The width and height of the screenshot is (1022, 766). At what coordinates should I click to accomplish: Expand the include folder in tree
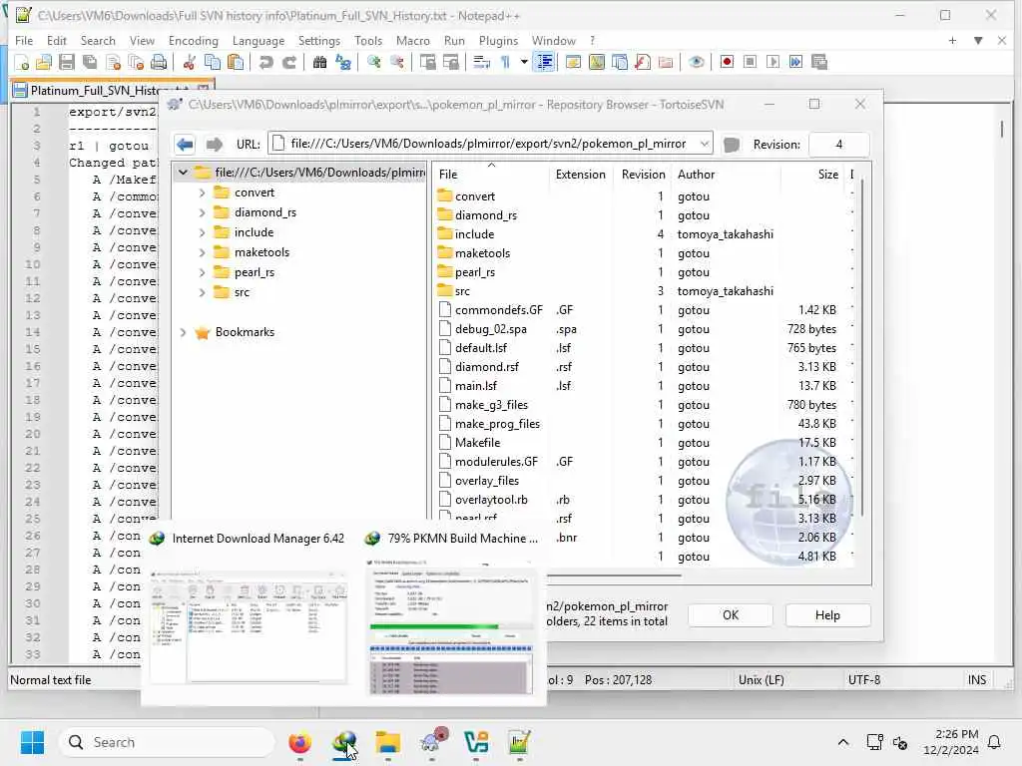point(202,232)
